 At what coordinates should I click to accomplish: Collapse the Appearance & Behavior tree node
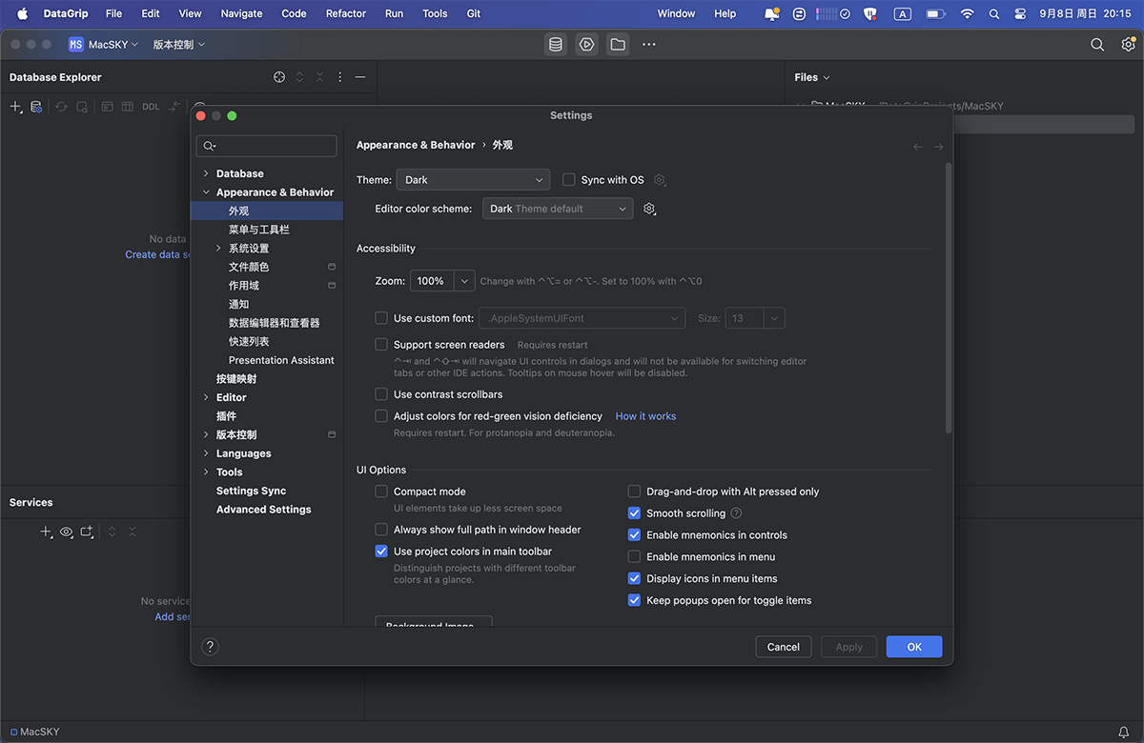point(206,192)
